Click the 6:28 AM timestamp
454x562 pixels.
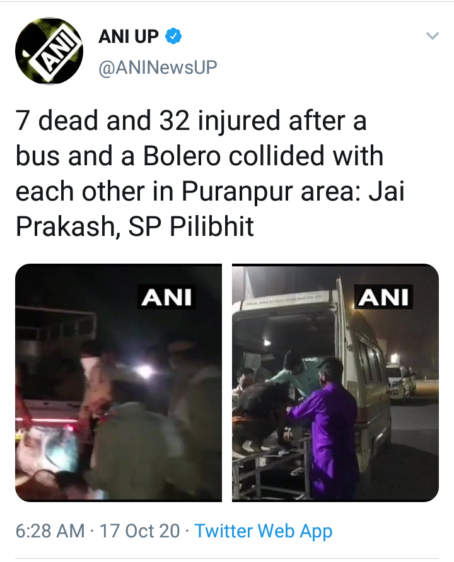click(x=50, y=531)
